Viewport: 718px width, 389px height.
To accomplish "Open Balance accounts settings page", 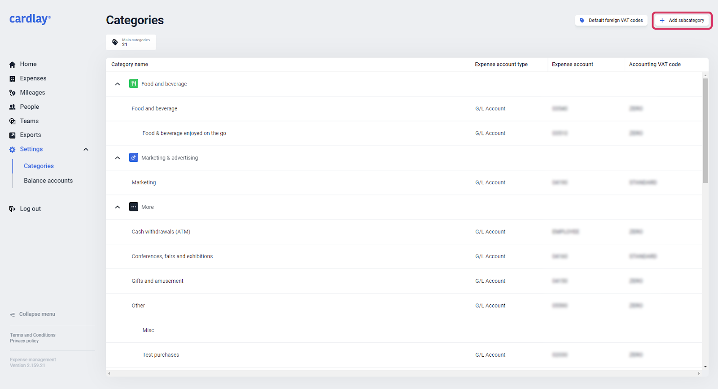I will (48, 181).
